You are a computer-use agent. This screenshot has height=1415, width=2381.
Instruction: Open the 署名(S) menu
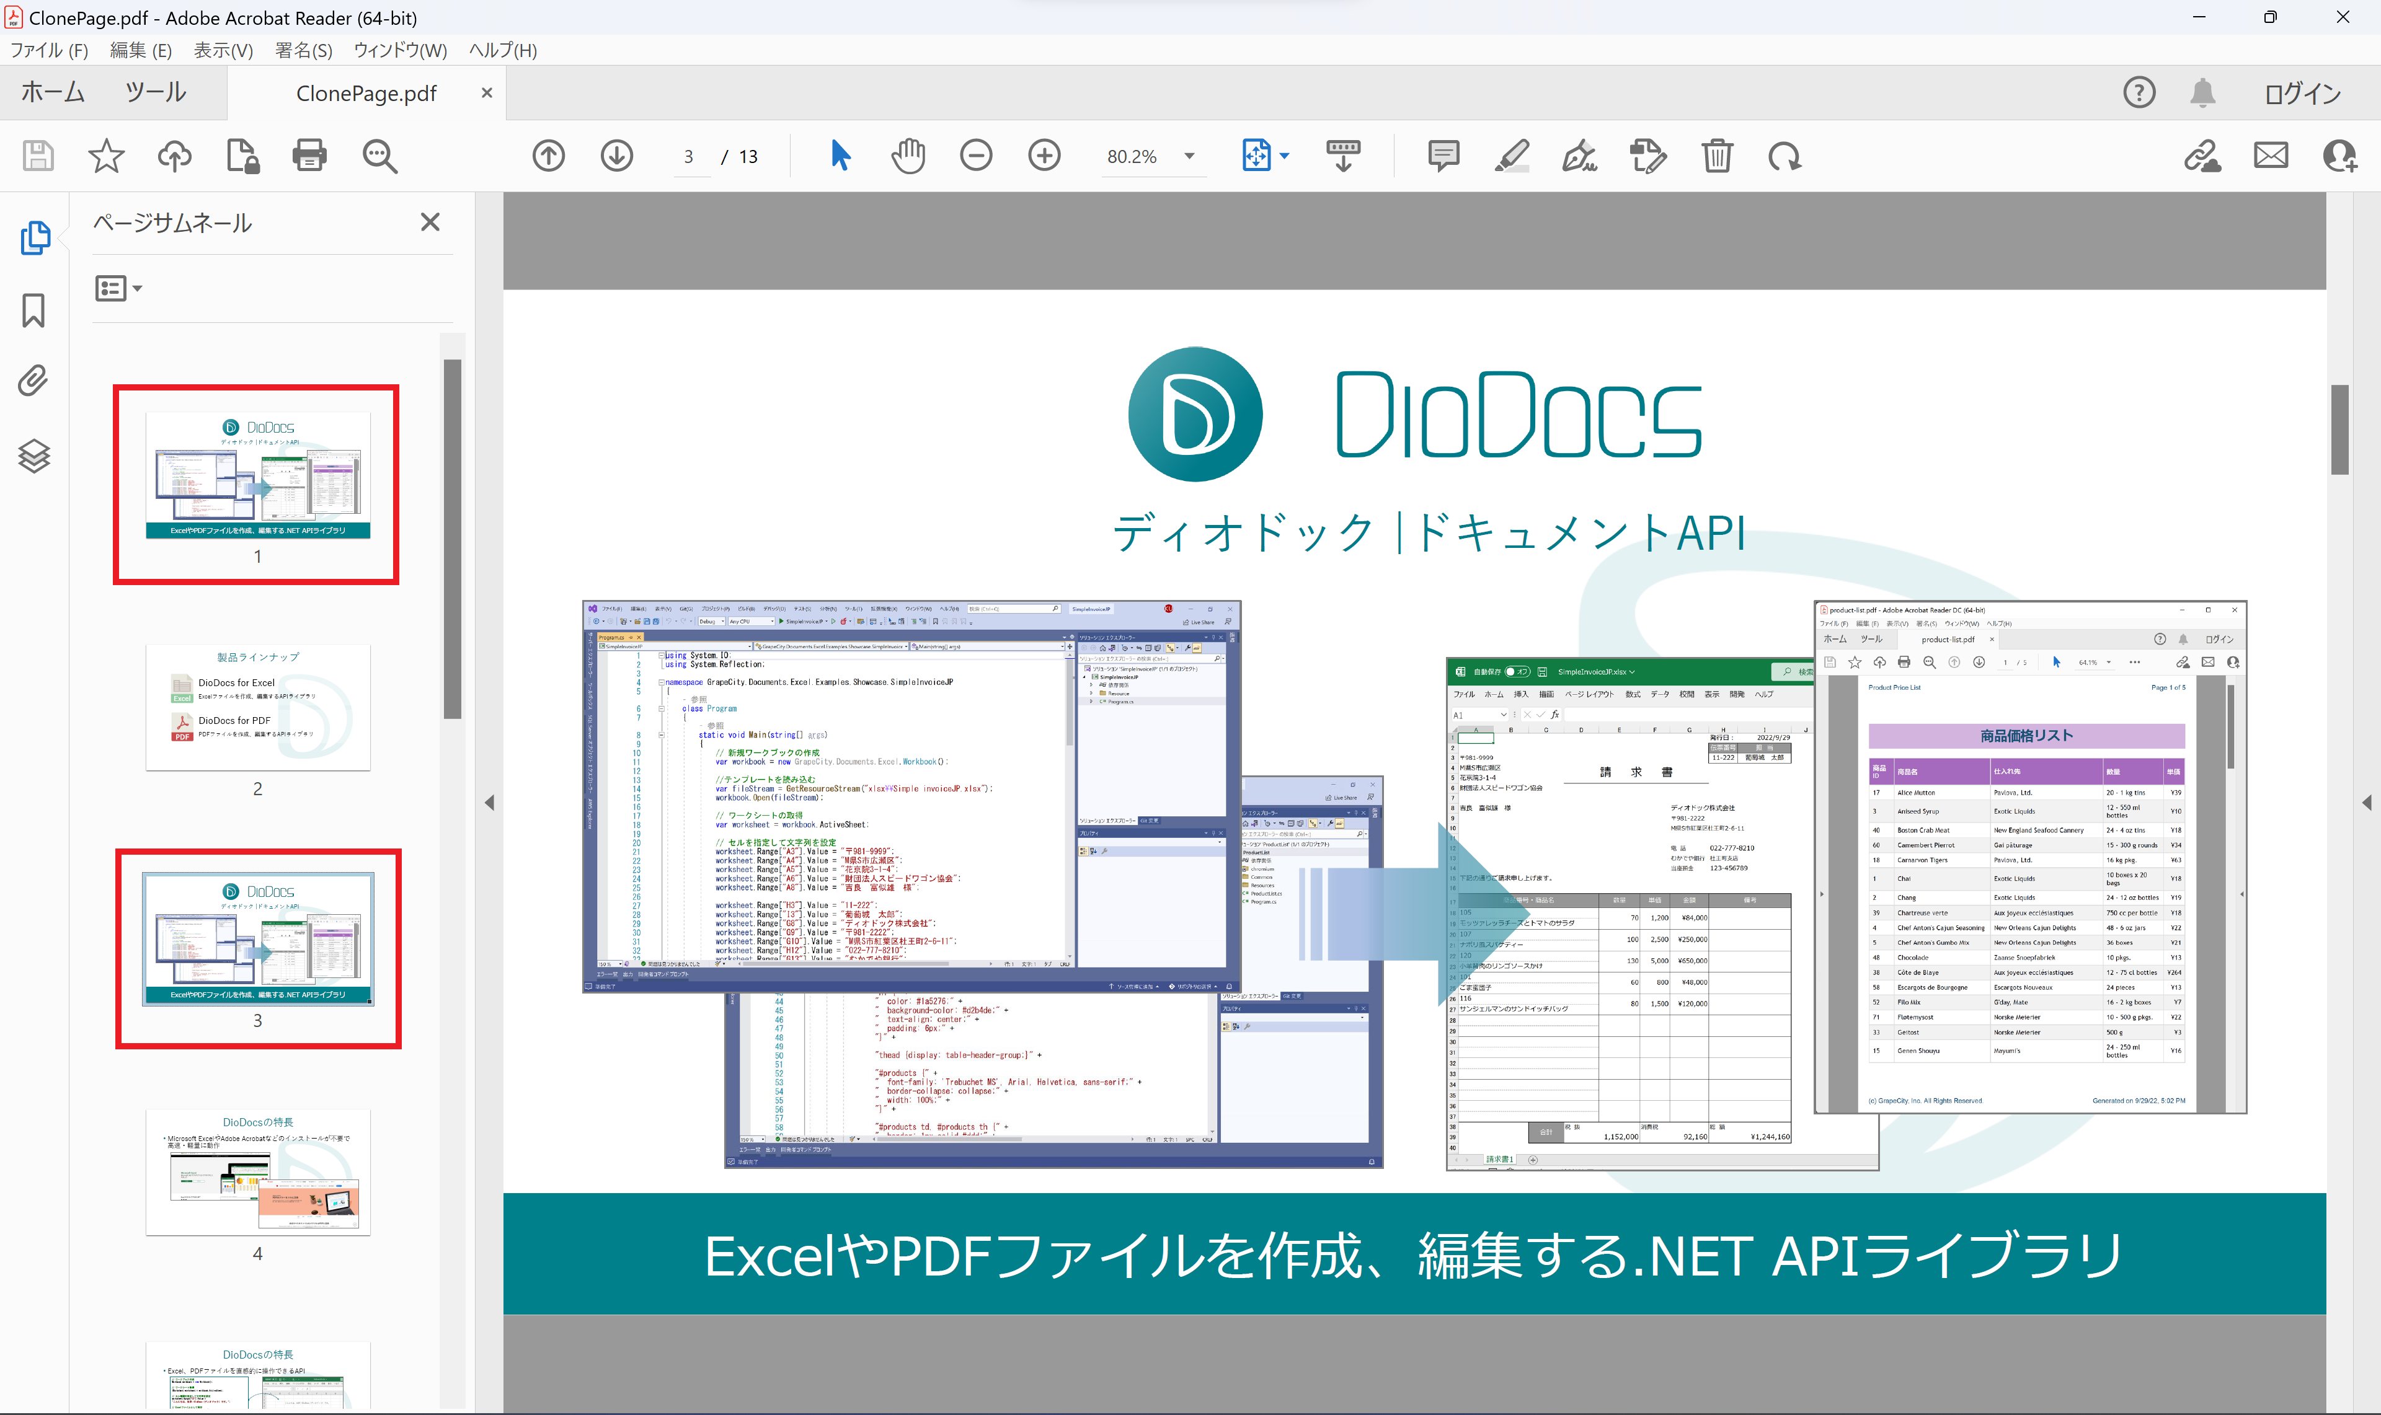coord(303,51)
